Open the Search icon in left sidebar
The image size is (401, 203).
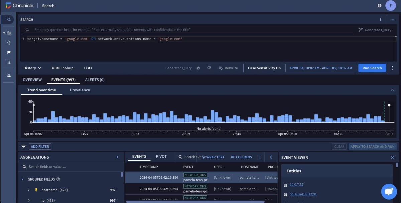(9, 20)
